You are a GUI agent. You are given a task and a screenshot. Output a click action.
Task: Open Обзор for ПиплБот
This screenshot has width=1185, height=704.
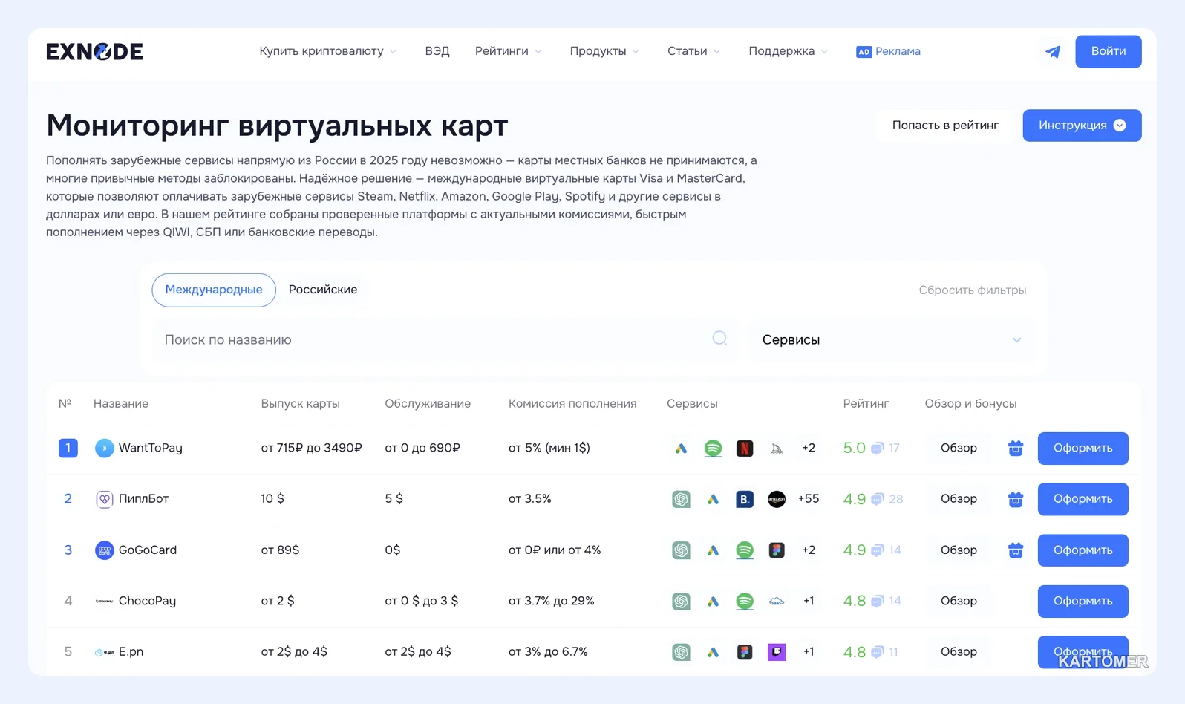point(959,499)
